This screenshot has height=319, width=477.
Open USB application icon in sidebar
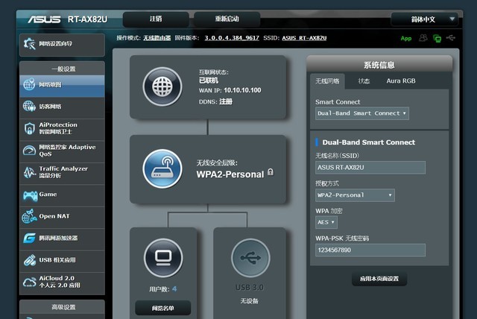[x=29, y=260]
